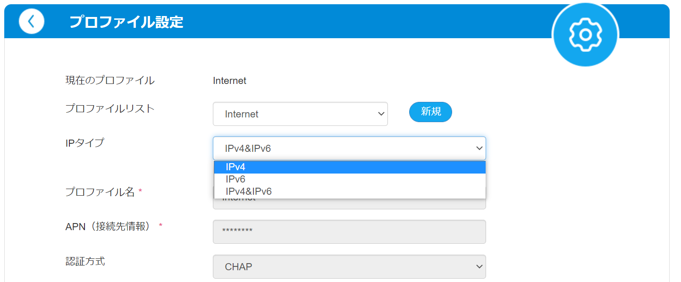Click the chevron arrow on the CHAP dropdown
681x282 pixels.
click(x=479, y=267)
